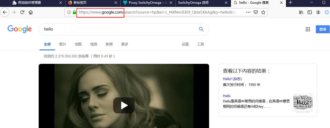
Task: Open the Hello knowledge panel link
Action: coord(227,96)
